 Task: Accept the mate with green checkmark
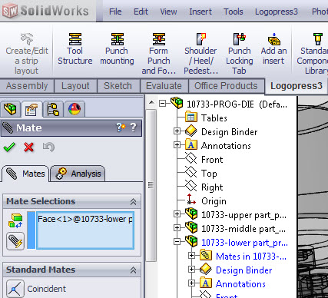tap(9, 147)
